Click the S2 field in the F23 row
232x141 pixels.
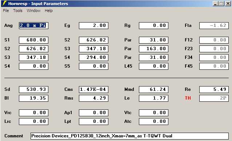pos(33,49)
